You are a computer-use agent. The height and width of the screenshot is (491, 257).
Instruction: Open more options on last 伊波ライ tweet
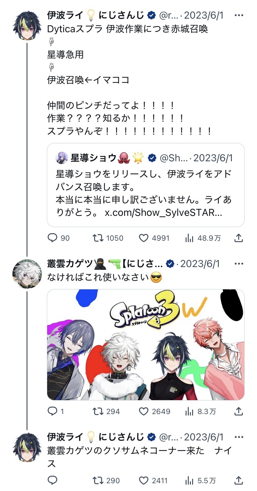239,437
